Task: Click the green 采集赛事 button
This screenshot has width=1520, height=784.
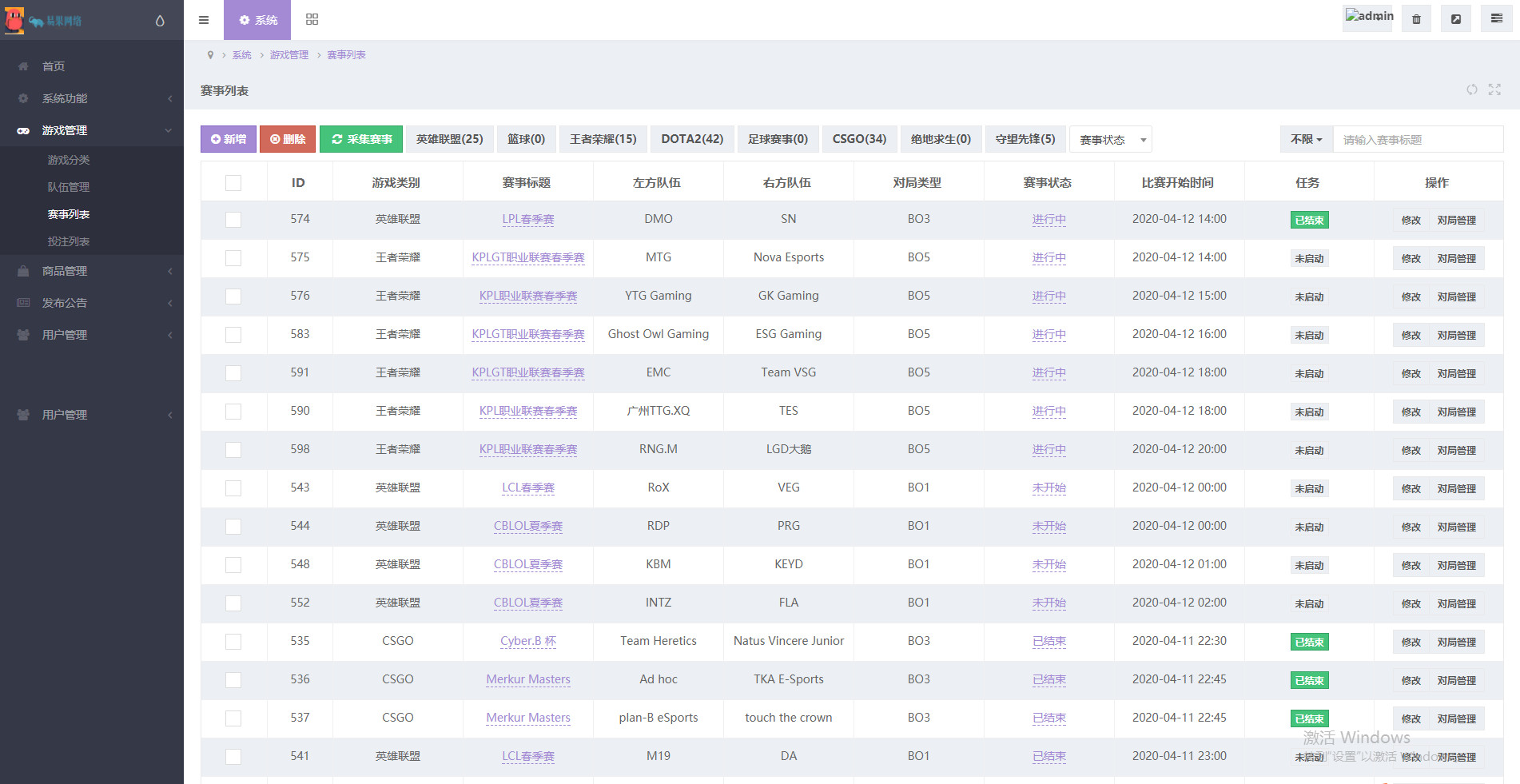Action: (361, 139)
